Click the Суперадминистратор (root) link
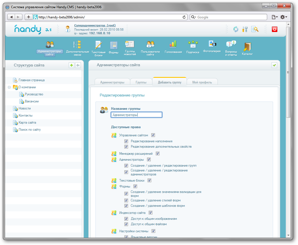The width and height of the screenshot is (298, 245). click(x=95, y=25)
